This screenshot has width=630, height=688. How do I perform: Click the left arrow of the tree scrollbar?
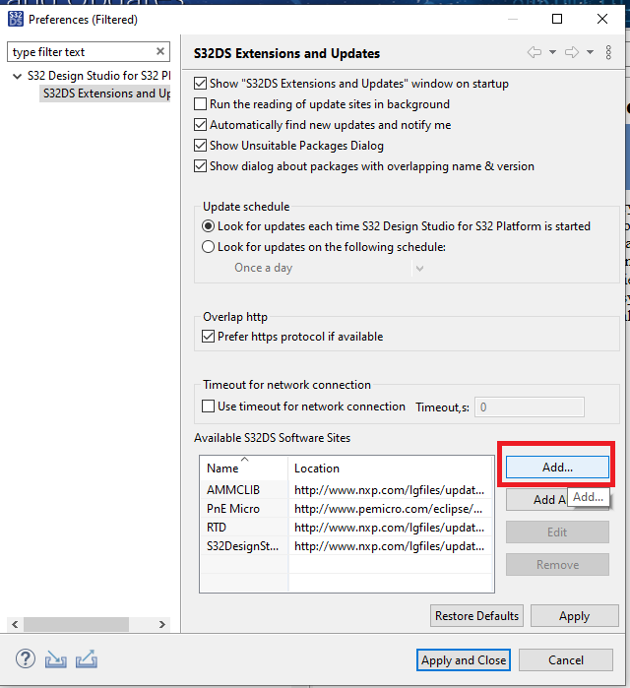(x=13, y=624)
